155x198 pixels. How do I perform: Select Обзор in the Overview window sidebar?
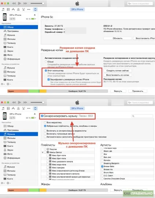tap(19, 27)
